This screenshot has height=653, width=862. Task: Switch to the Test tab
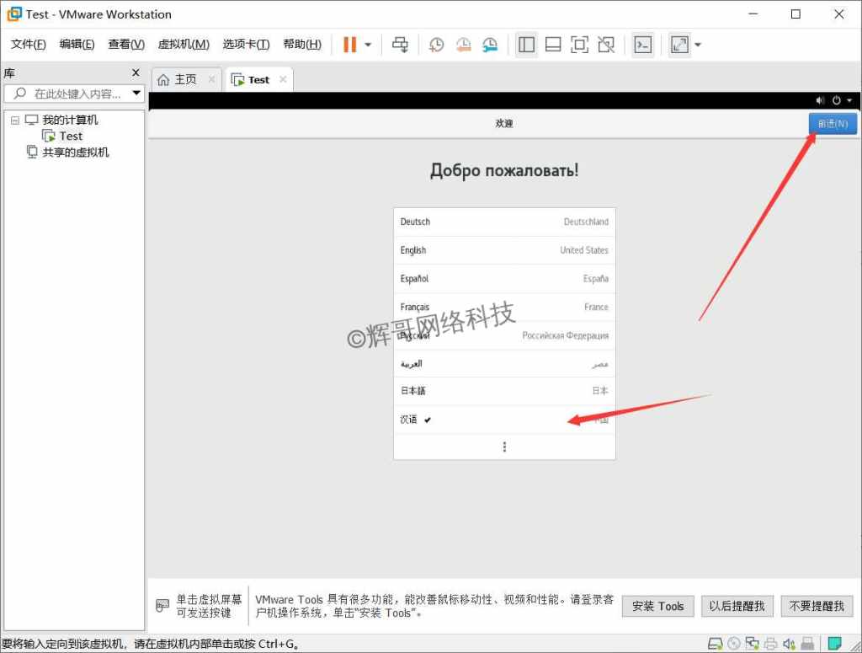(258, 80)
